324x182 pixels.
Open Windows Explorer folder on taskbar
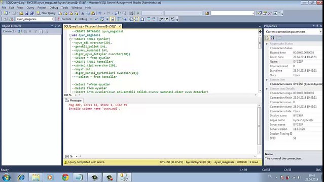[36, 177]
